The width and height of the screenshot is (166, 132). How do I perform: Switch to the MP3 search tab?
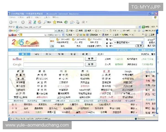37,54
